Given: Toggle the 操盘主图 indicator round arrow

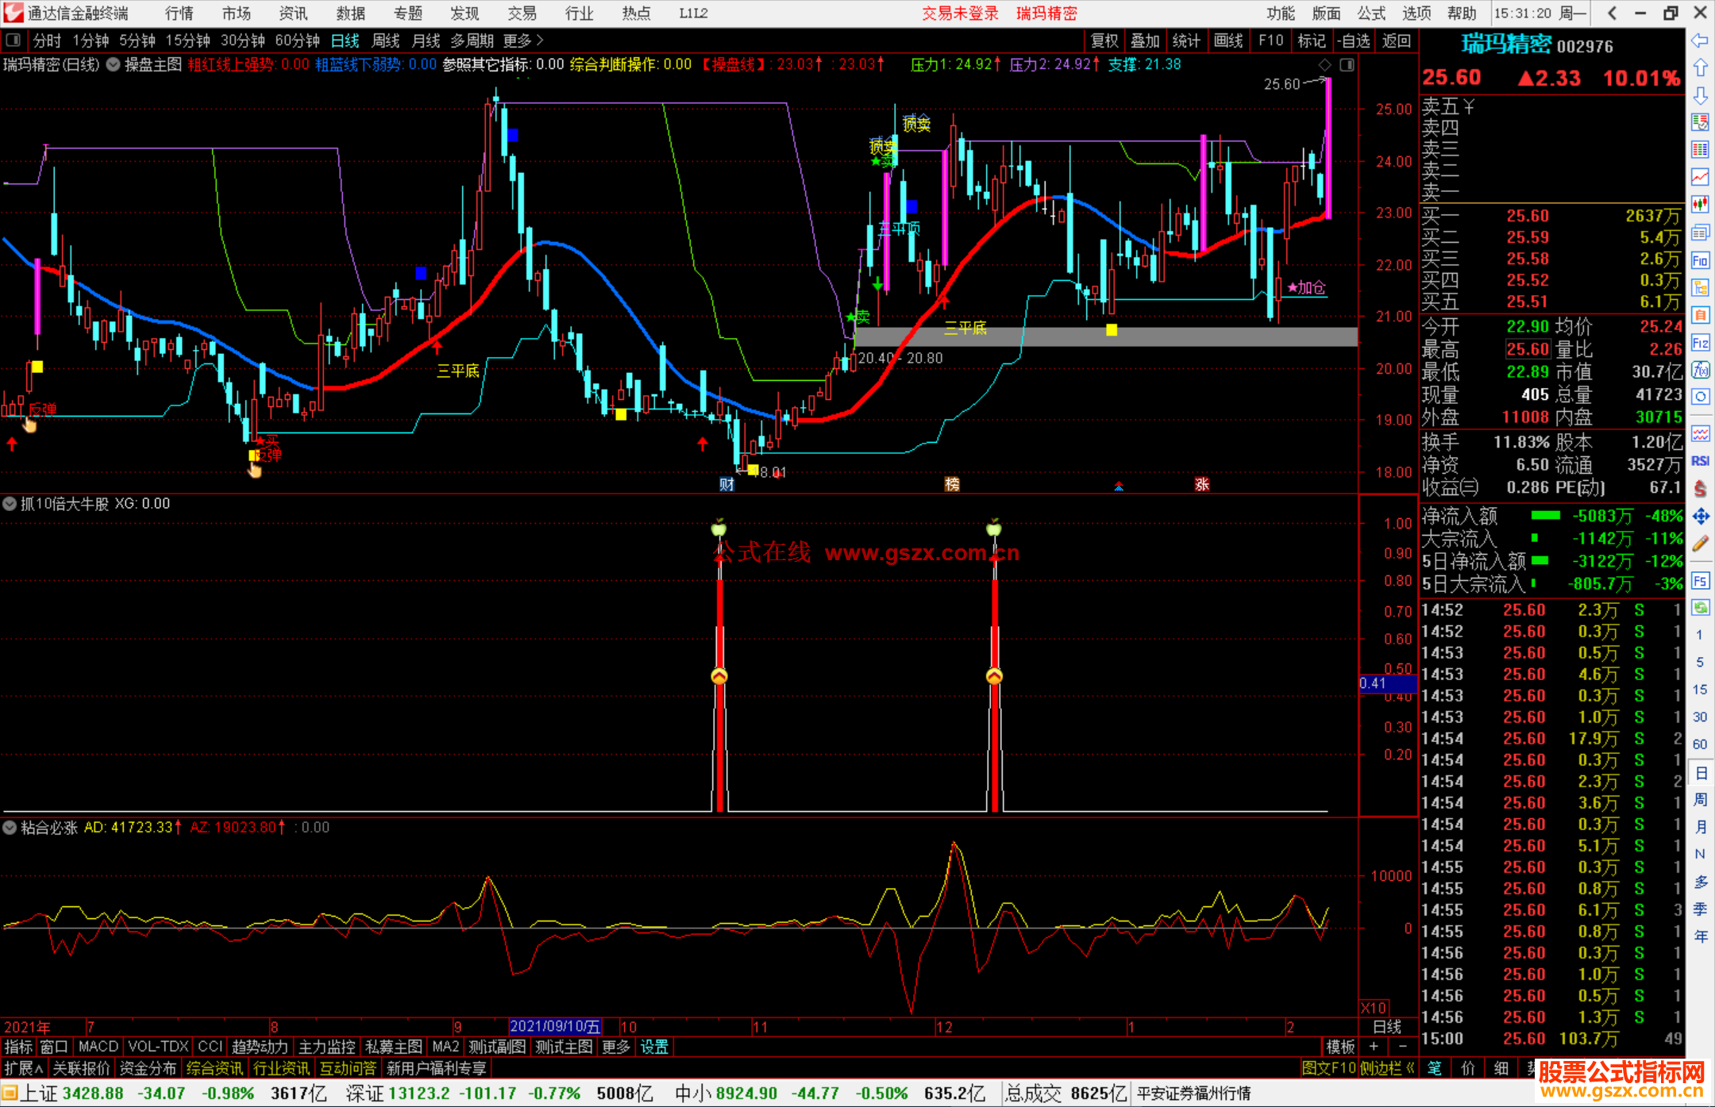Looking at the screenshot, I should click(x=114, y=64).
